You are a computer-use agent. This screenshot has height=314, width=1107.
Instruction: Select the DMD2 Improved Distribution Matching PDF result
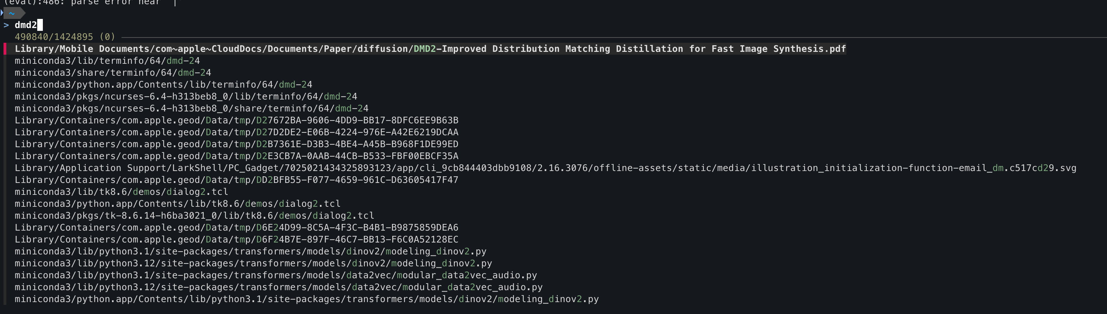click(x=430, y=49)
